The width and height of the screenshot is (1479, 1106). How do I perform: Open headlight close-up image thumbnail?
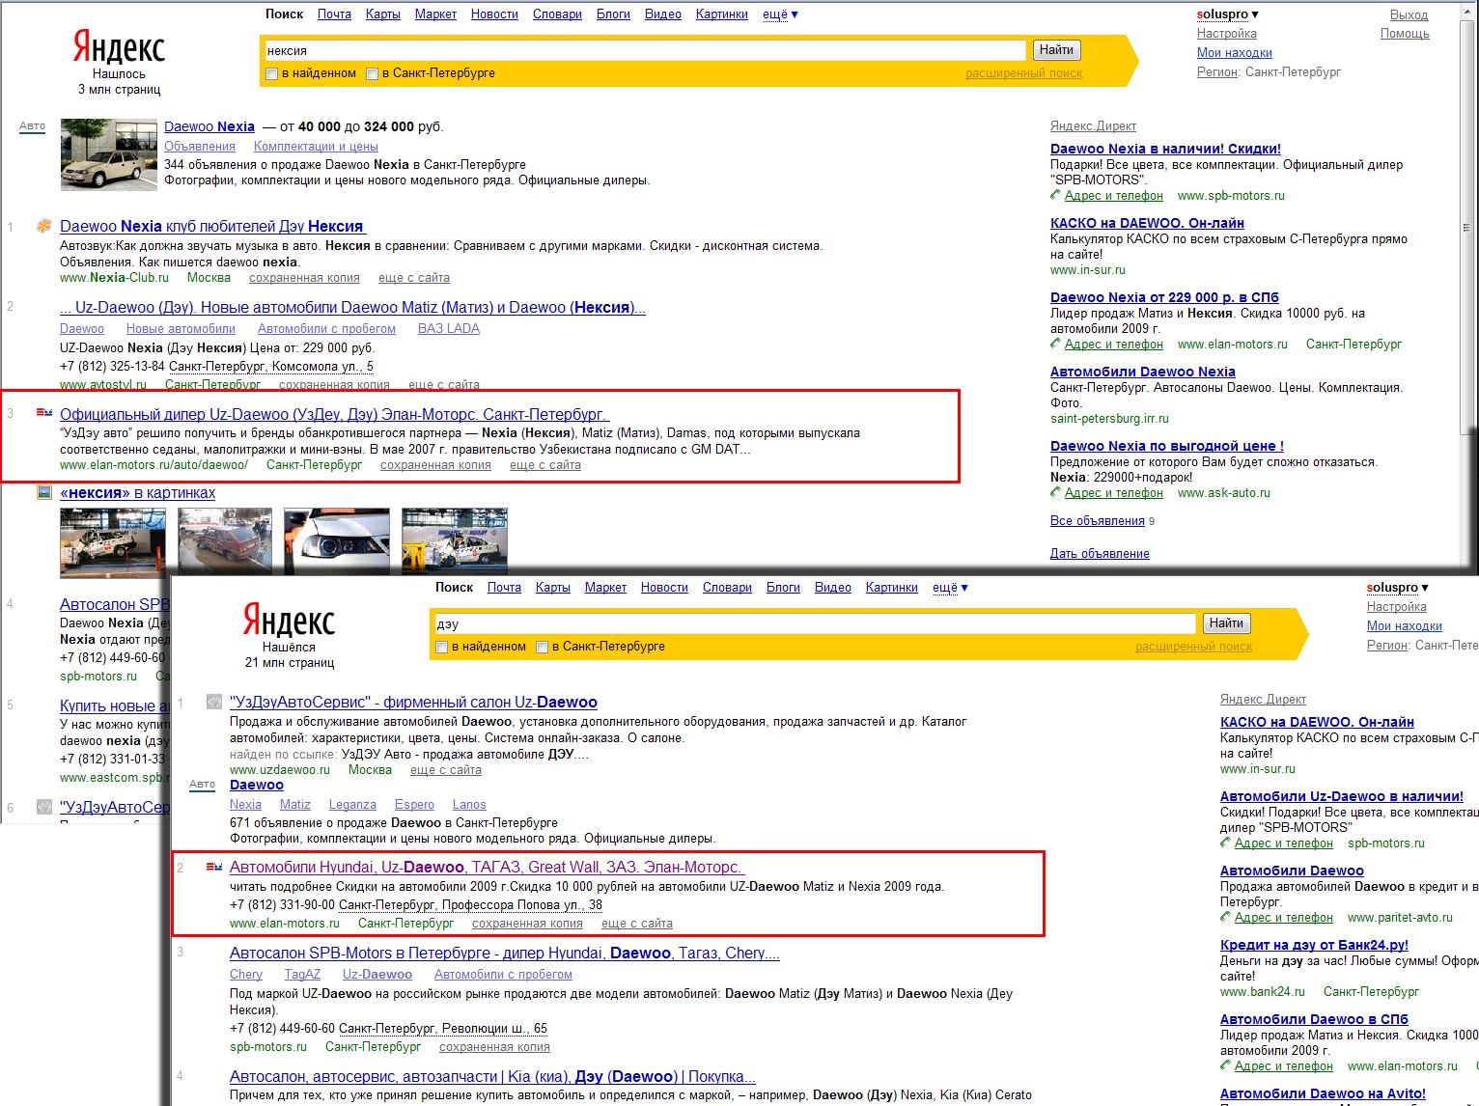tap(337, 543)
